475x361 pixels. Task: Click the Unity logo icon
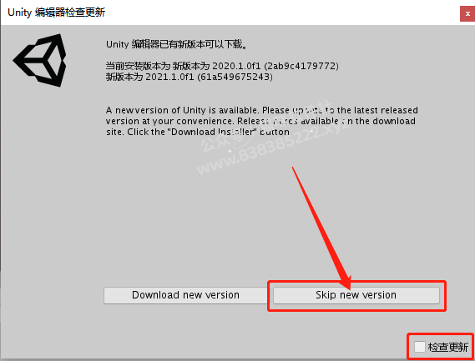(x=40, y=60)
